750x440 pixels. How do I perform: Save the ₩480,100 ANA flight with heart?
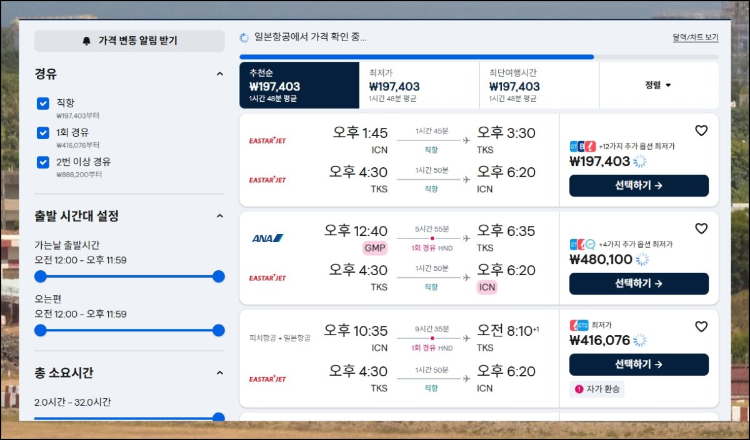click(701, 228)
